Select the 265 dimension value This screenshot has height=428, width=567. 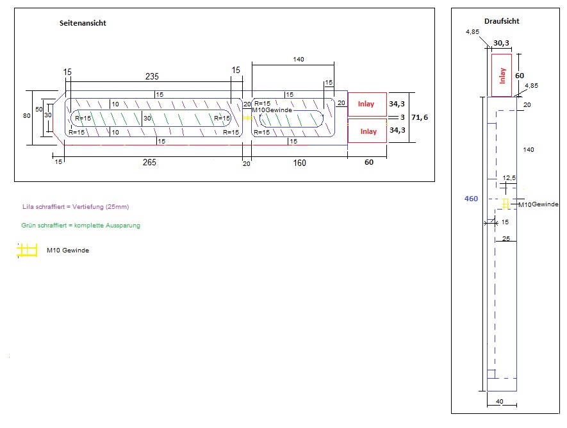point(149,163)
